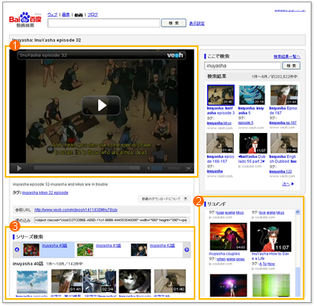Click the sidebar 検索 button next to inuyasha
Screen dimensions: 317x306
pos(291,66)
